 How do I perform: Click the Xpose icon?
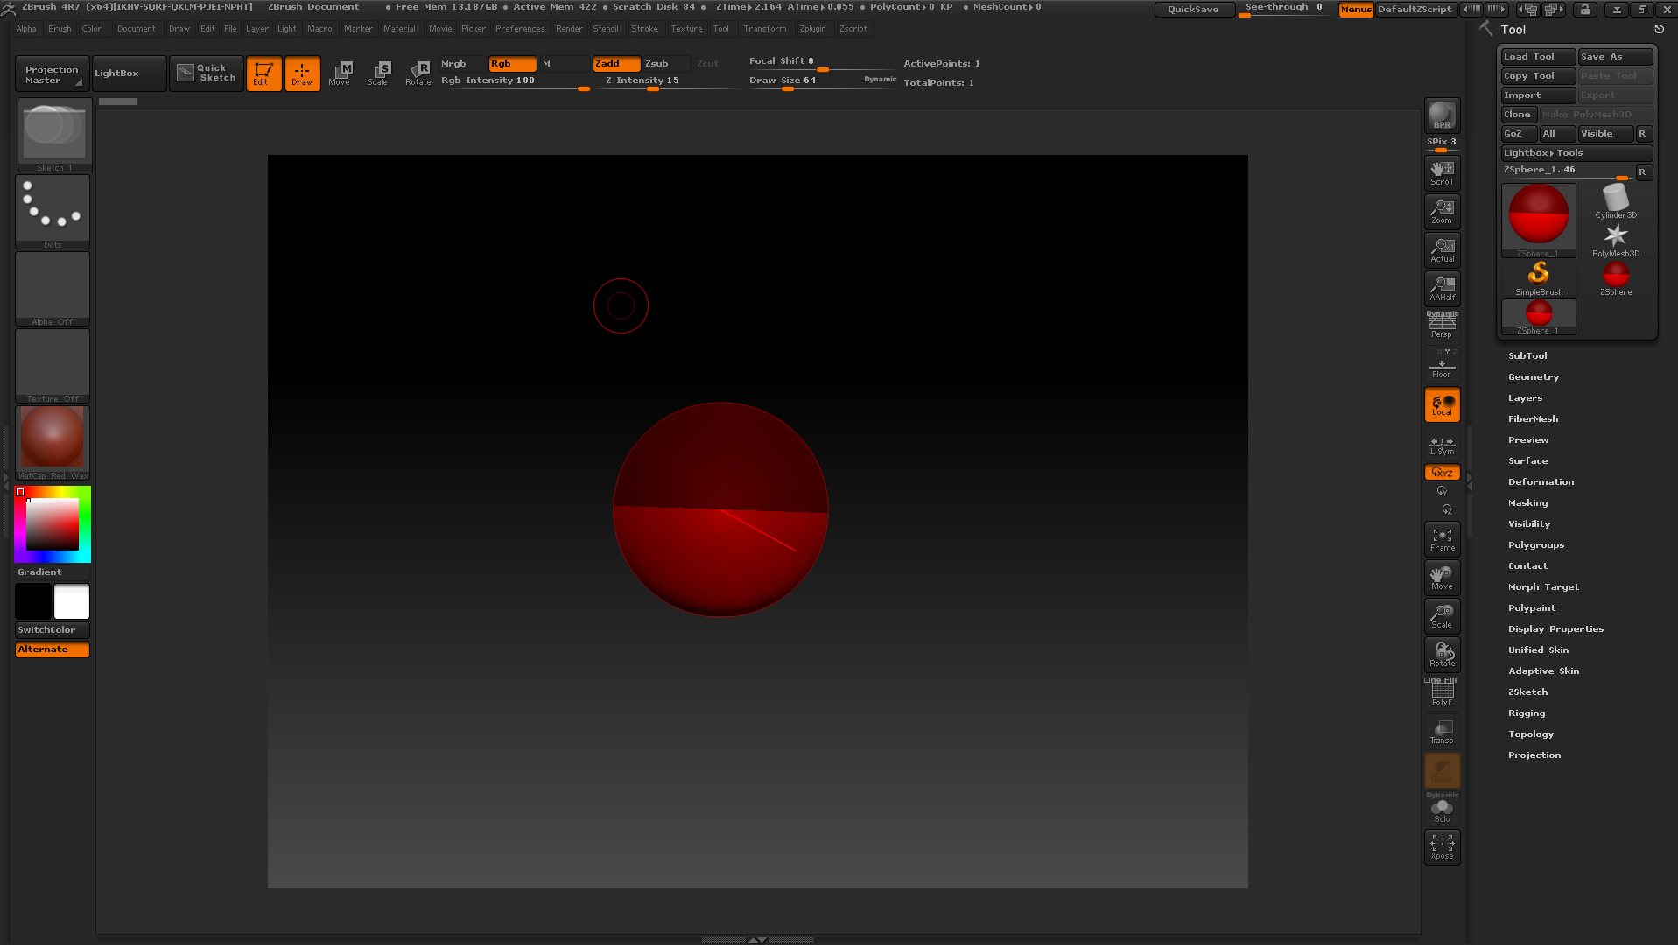(x=1442, y=847)
